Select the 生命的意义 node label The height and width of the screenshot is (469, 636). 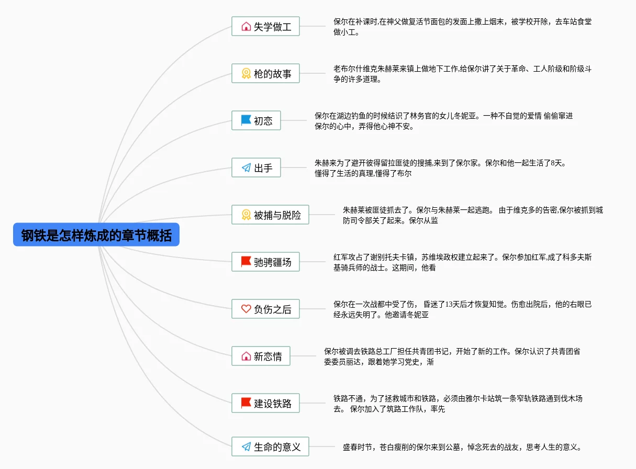click(277, 447)
